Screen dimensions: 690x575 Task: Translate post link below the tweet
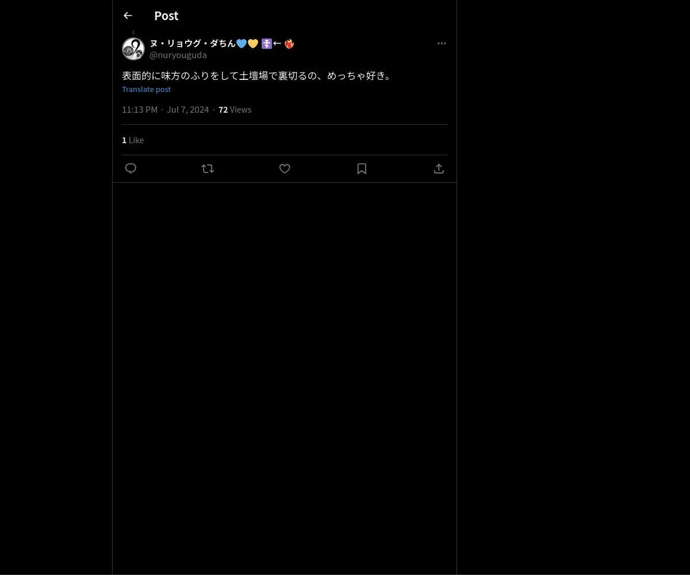pos(146,89)
